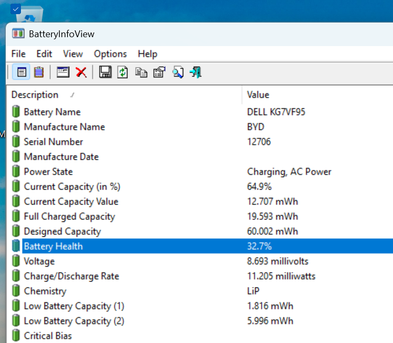
Task: Click the 32.7% battery health value
Action: click(259, 246)
